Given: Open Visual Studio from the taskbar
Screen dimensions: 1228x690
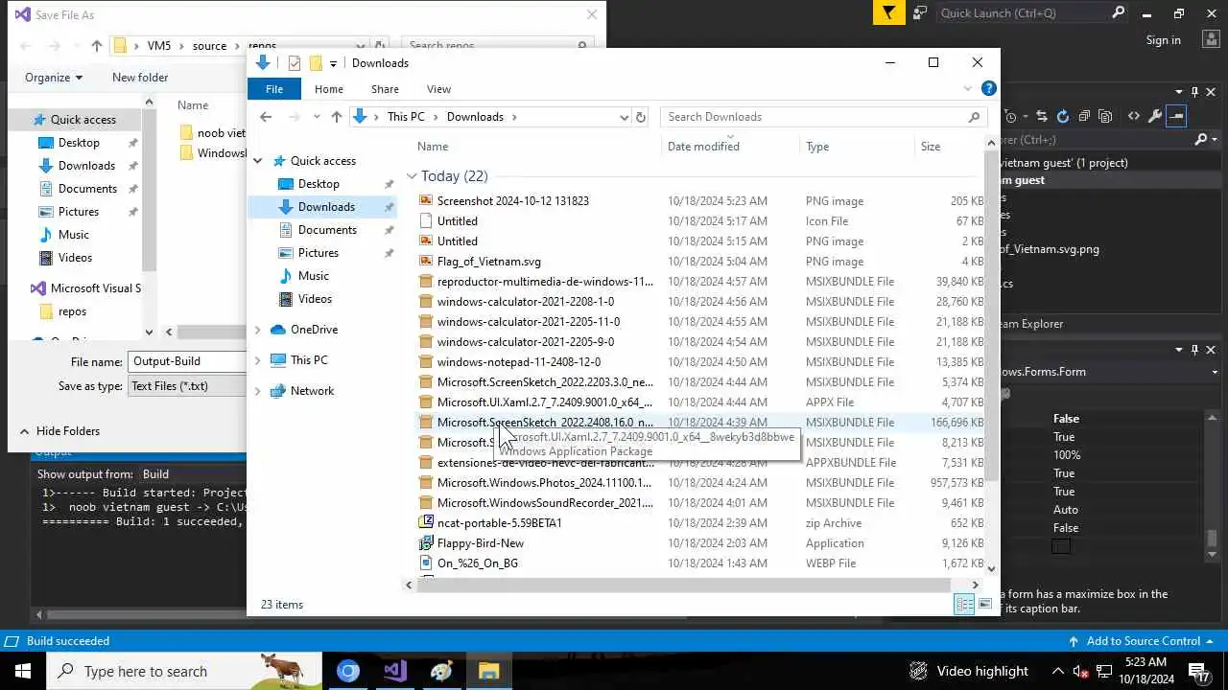Looking at the screenshot, I should point(395,671).
